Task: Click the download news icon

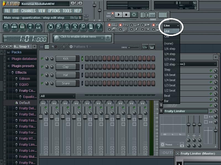Action: click(108, 38)
